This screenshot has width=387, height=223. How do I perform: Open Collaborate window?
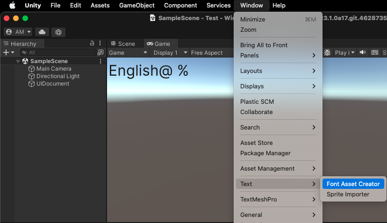click(x=278, y=112)
